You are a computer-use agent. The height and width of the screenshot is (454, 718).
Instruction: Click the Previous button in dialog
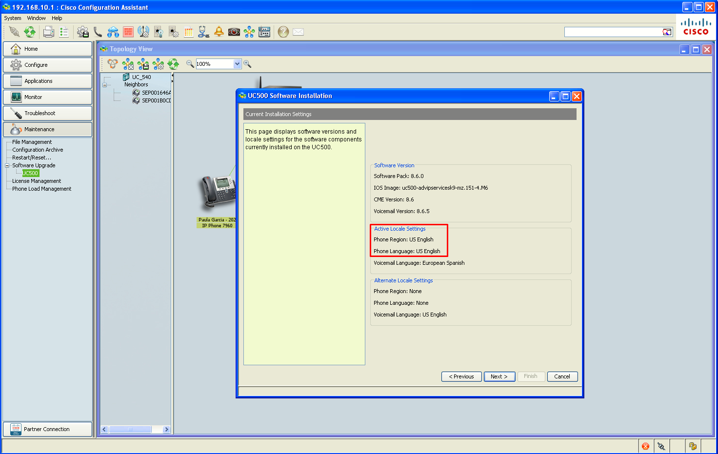[x=461, y=376]
